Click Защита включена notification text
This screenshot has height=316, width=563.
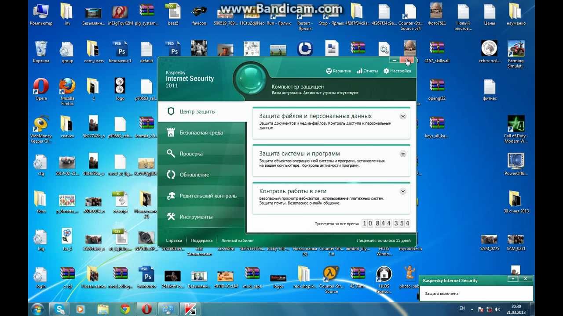click(x=442, y=294)
